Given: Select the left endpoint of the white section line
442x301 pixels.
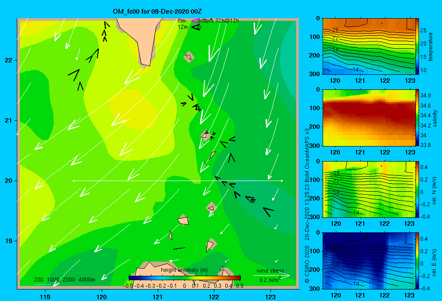Looking at the screenshot, I should pyautogui.click(x=73, y=181).
